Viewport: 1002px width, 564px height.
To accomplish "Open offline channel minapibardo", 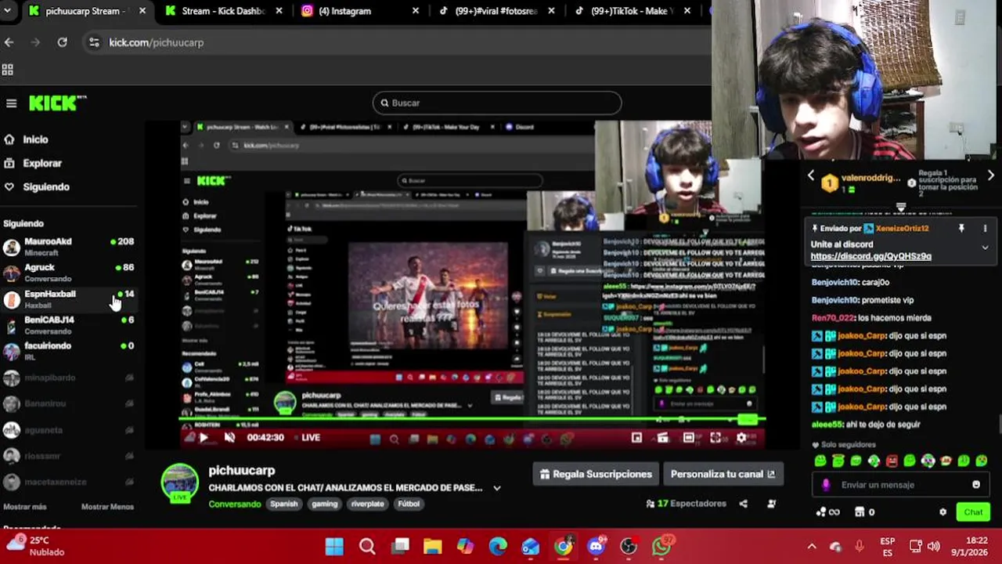I will point(68,378).
